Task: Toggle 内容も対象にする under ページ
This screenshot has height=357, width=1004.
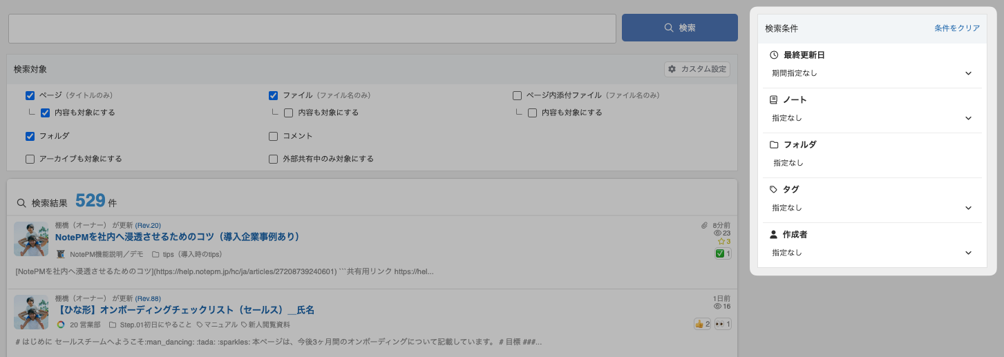Action: click(45, 113)
